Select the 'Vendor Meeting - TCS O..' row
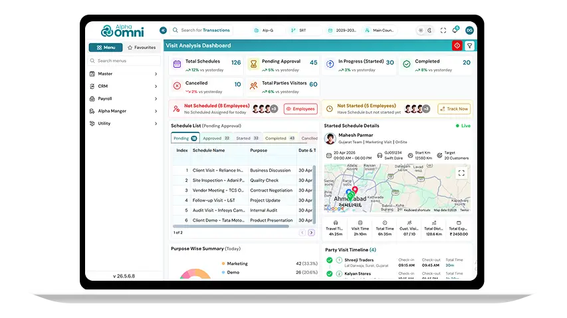567x318 pixels. coord(243,190)
